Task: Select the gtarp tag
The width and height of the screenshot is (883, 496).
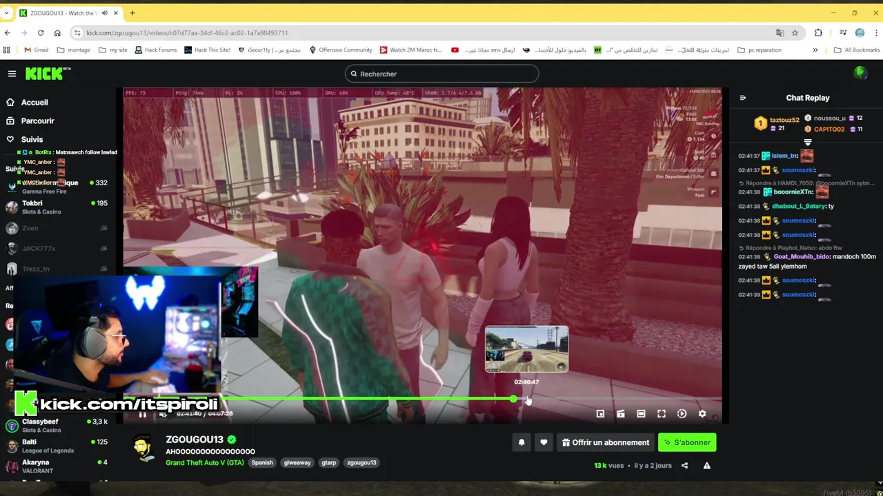Action: click(x=329, y=462)
